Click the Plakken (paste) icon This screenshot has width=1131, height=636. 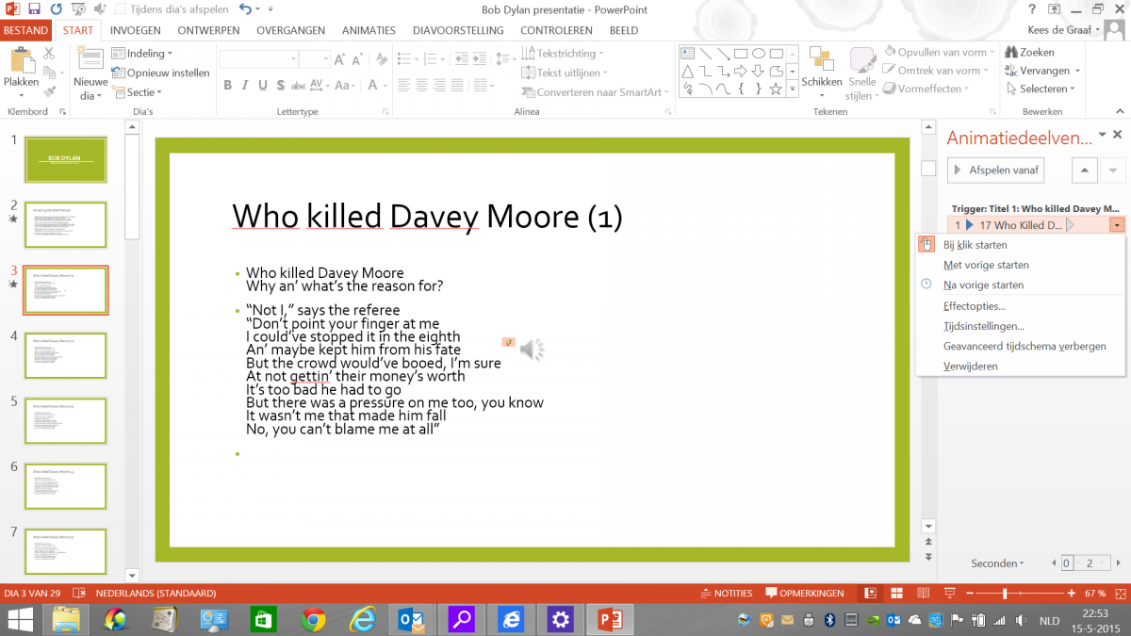pyautogui.click(x=21, y=62)
